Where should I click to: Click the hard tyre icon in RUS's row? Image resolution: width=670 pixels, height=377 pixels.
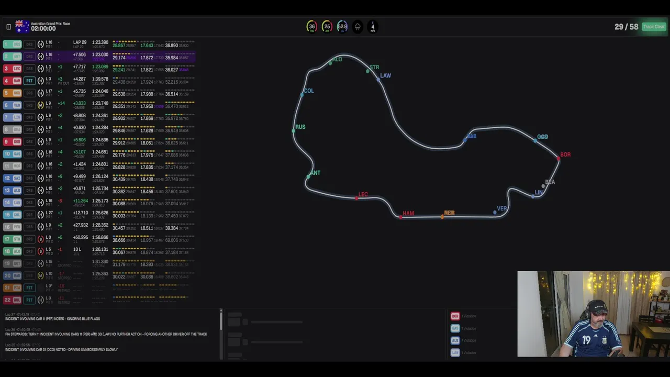pos(41,45)
